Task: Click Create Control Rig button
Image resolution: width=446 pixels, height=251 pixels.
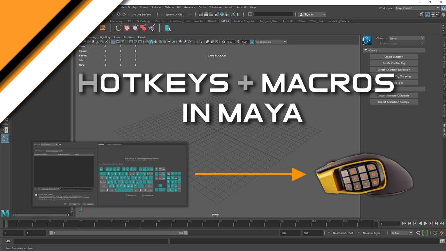Action: pos(394,63)
